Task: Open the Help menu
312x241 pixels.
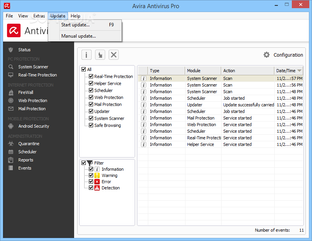Action: [x=75, y=16]
